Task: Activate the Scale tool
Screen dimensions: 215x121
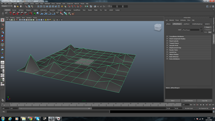Action: pos(2,41)
